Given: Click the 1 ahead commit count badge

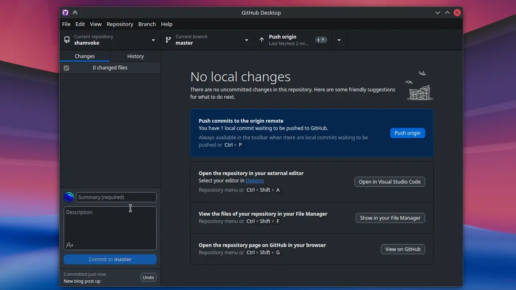Looking at the screenshot, I should [321, 40].
